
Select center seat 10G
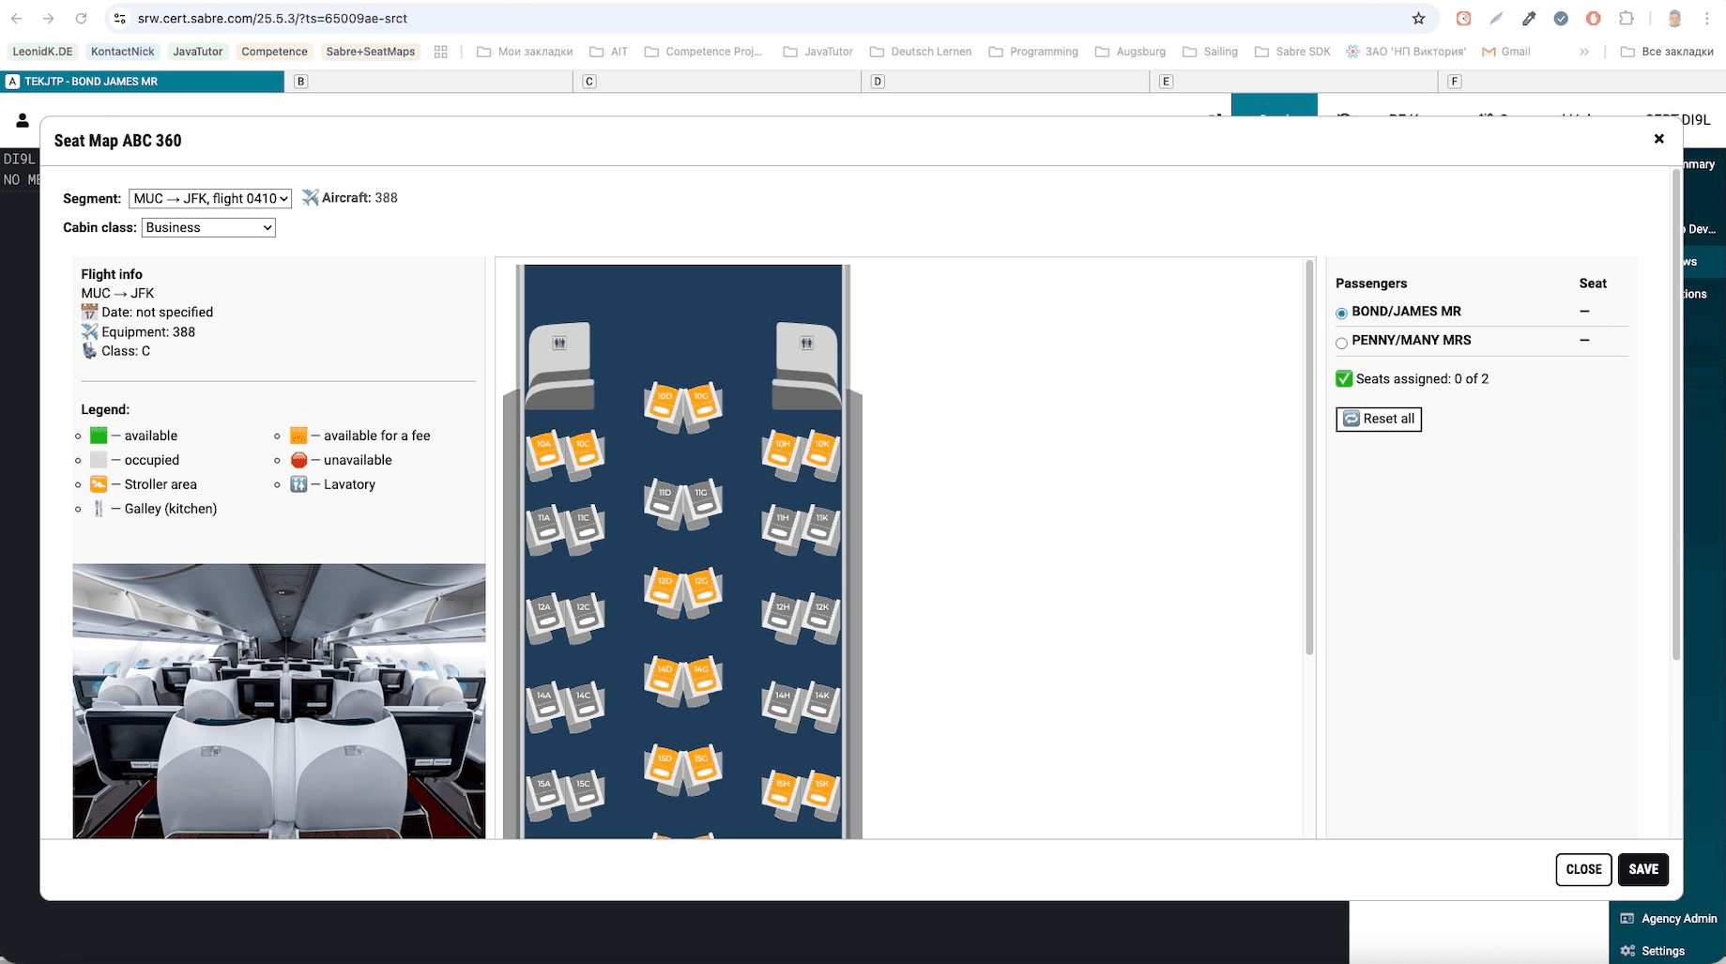(x=701, y=404)
